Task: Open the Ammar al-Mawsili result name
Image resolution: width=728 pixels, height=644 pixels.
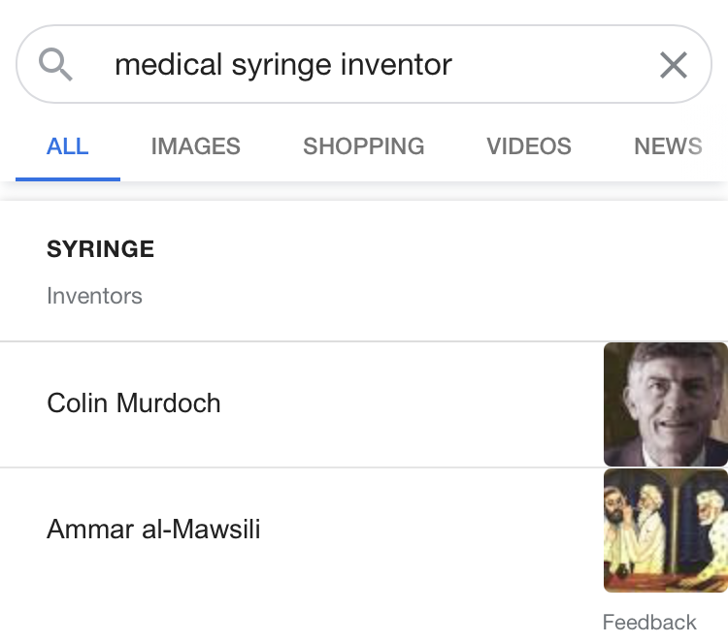Action: coord(153,529)
